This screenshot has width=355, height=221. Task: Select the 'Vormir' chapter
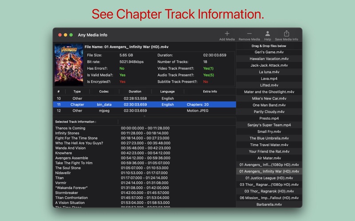pyautogui.click(x=145, y=183)
